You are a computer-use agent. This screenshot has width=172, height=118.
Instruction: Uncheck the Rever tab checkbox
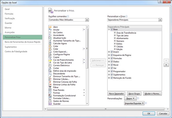click(112, 65)
